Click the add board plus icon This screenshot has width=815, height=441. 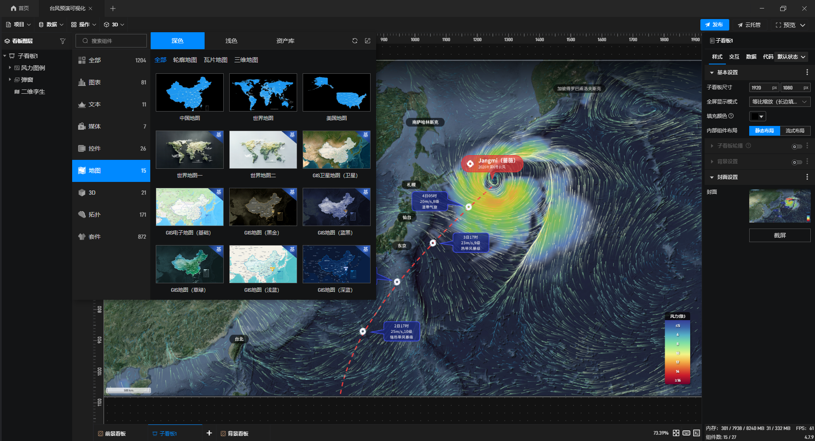pos(209,433)
